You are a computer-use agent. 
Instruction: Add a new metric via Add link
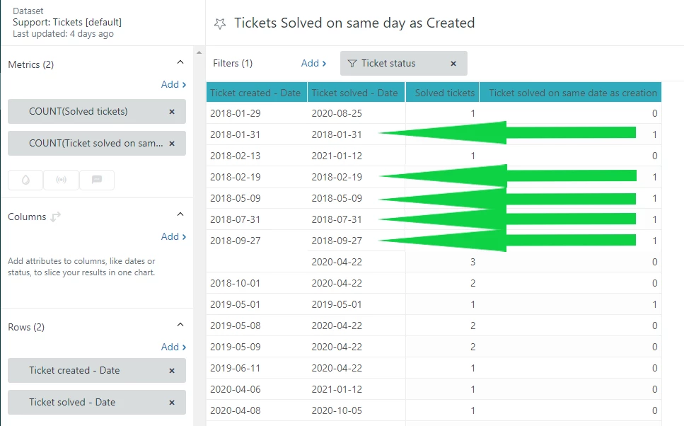173,84
